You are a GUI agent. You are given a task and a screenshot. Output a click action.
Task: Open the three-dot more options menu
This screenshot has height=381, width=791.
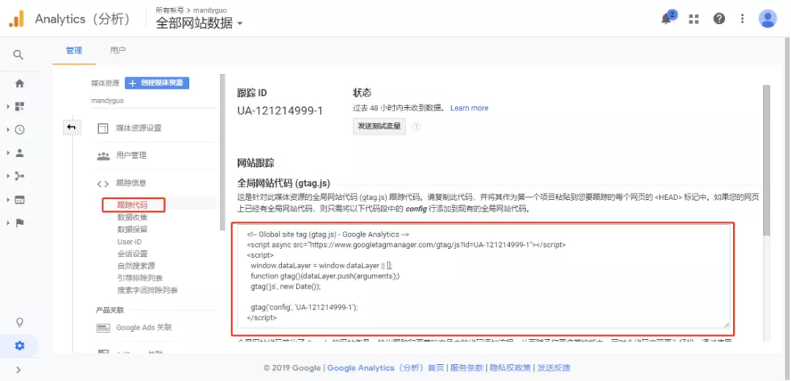[x=742, y=18]
